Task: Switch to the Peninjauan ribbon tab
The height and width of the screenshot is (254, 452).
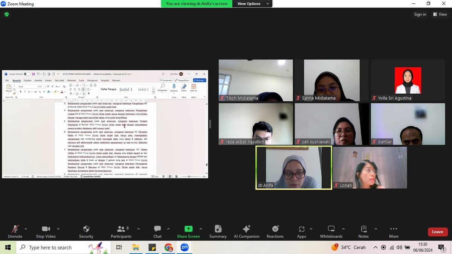Action: tap(92, 80)
